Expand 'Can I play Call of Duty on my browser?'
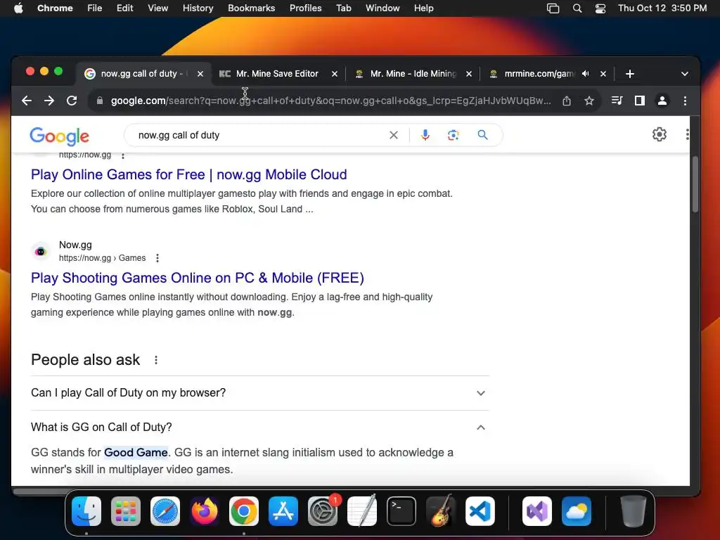Image resolution: width=720 pixels, height=540 pixels. tap(260, 393)
